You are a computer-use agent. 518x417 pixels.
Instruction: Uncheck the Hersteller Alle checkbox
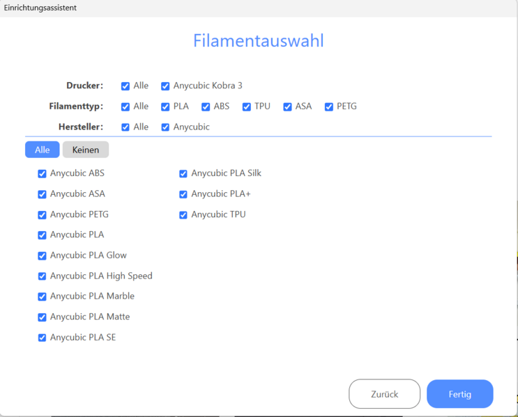click(x=125, y=127)
